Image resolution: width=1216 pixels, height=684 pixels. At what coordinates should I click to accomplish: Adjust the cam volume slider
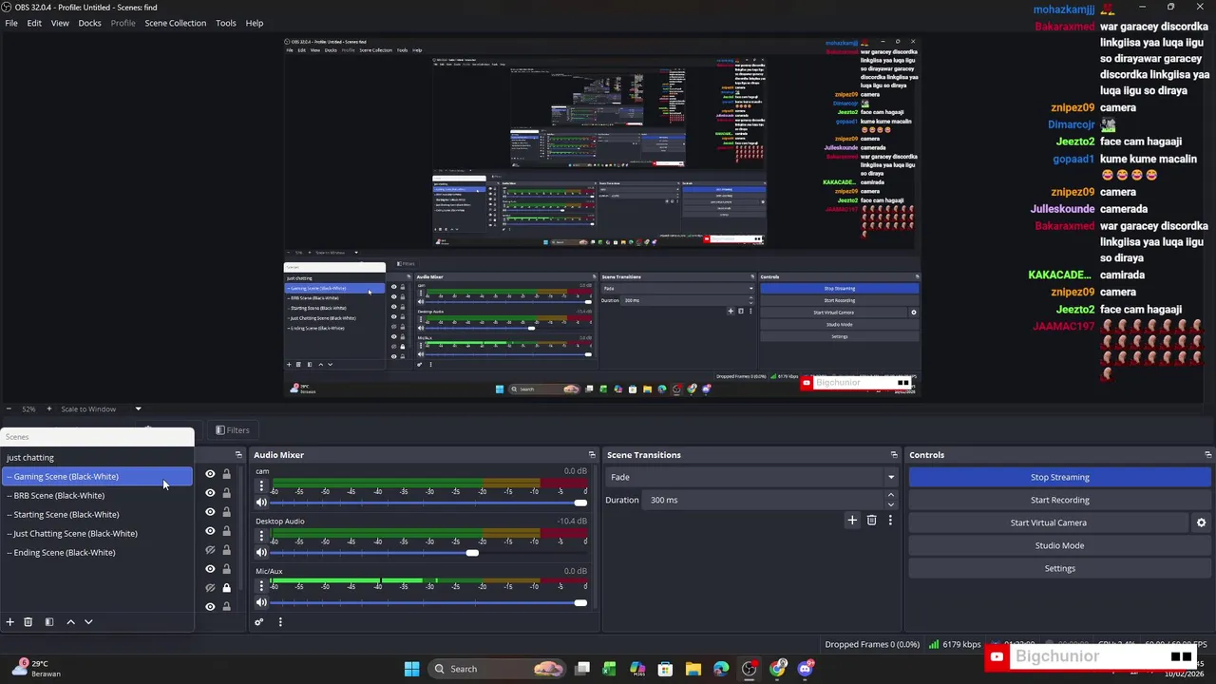580,503
